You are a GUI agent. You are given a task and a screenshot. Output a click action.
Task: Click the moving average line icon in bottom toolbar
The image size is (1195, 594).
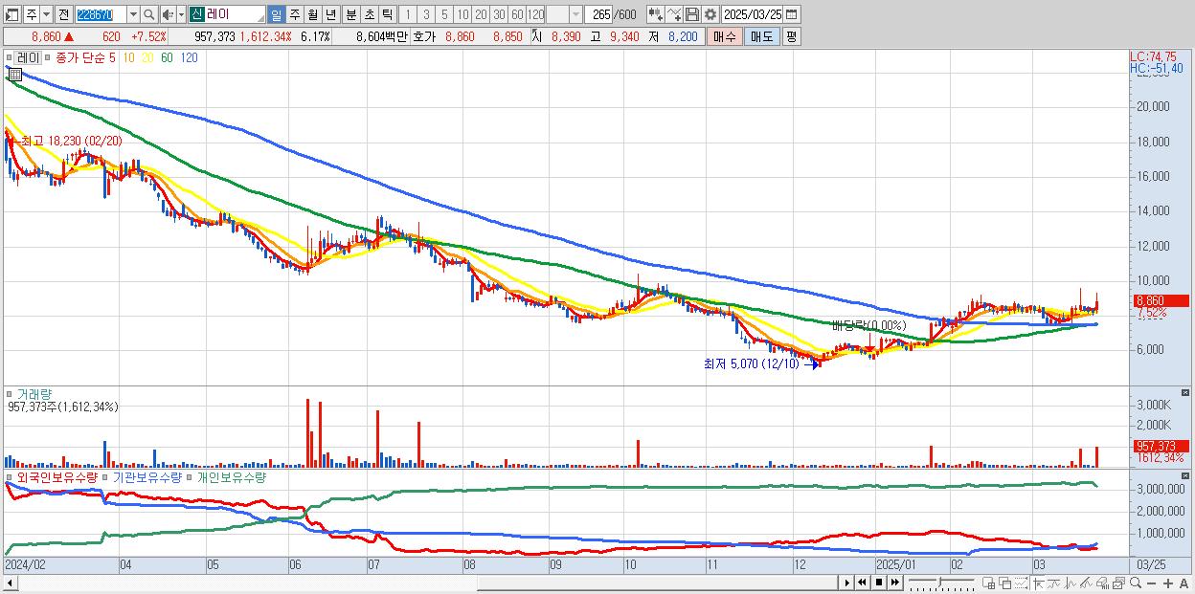tap(1054, 583)
